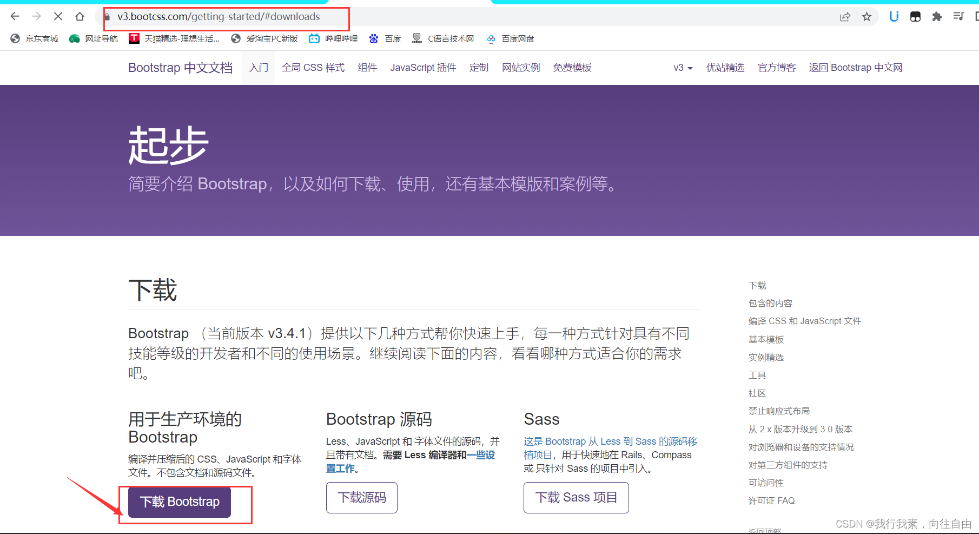Click the site security lock icon
Viewport: 979px width, 534px height.
pos(108,17)
